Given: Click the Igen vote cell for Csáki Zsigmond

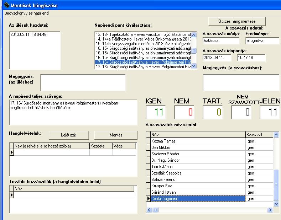Looking at the screenshot, I should [x=259, y=199].
